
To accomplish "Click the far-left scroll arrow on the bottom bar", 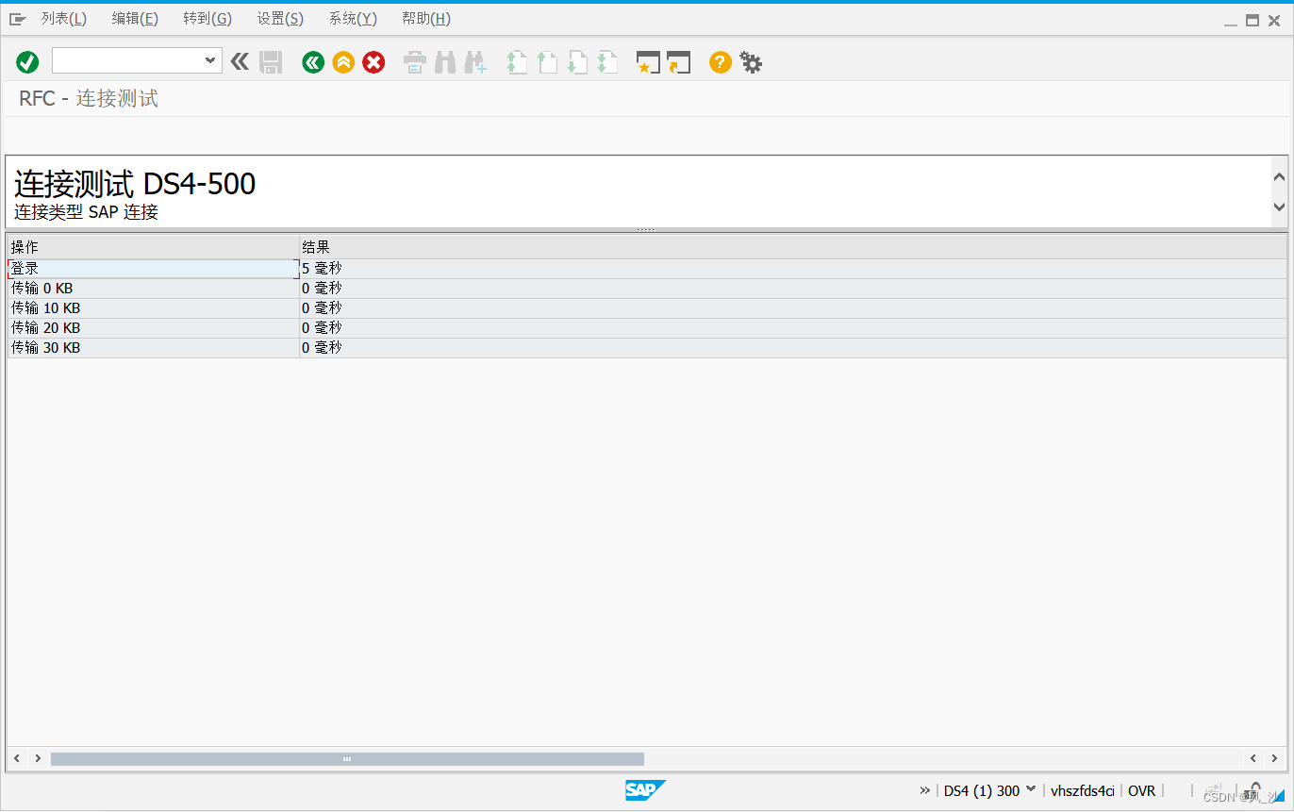I will (17, 758).
